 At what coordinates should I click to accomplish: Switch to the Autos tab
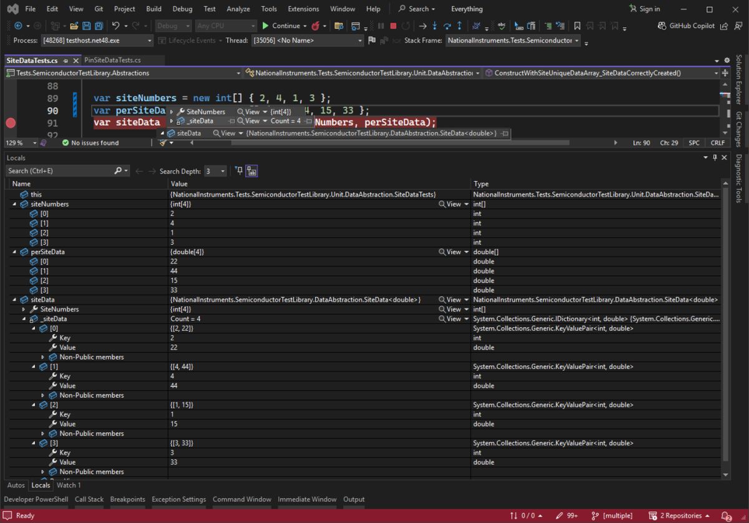pyautogui.click(x=16, y=485)
